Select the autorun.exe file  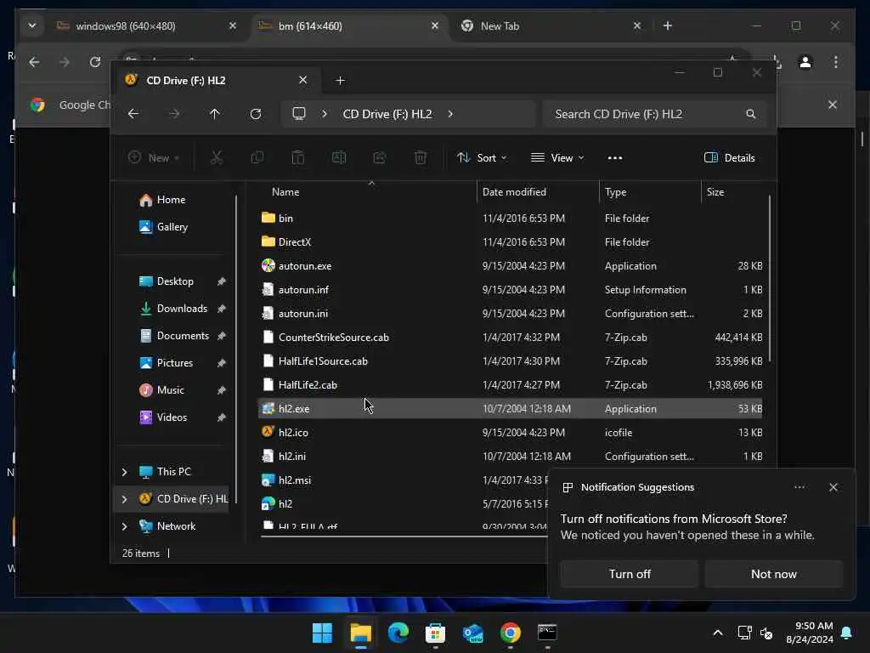(510, 266)
